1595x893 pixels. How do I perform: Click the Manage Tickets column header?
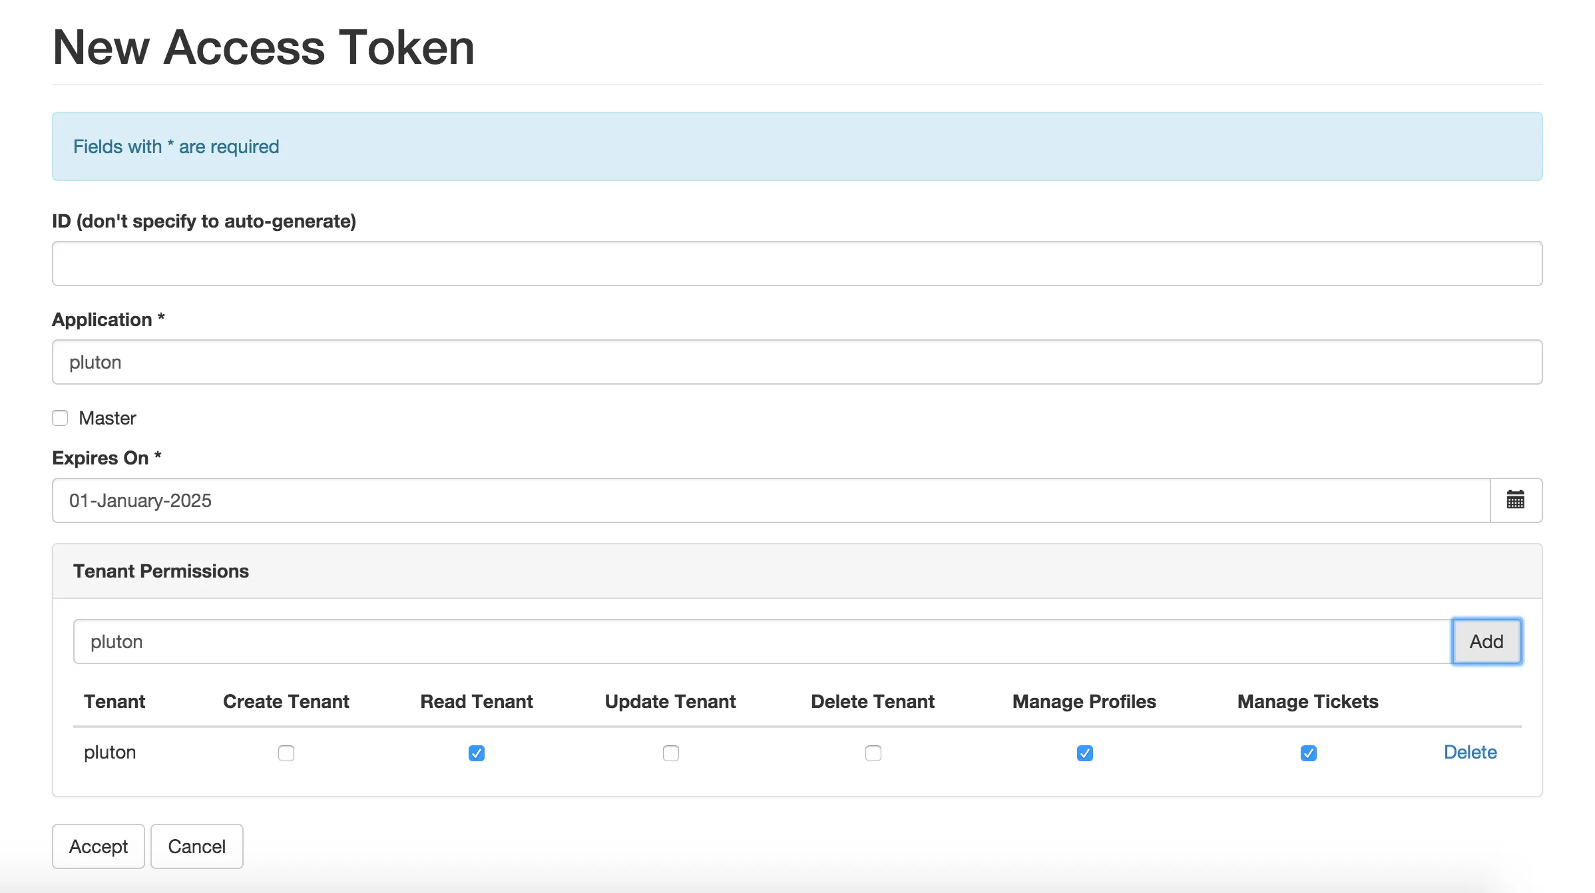click(x=1308, y=701)
